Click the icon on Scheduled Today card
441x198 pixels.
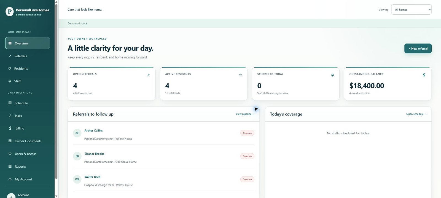pyautogui.click(x=332, y=75)
